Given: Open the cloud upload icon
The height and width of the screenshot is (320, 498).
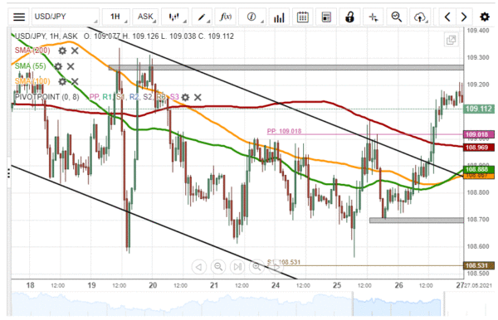Looking at the screenshot, I should click(420, 17).
